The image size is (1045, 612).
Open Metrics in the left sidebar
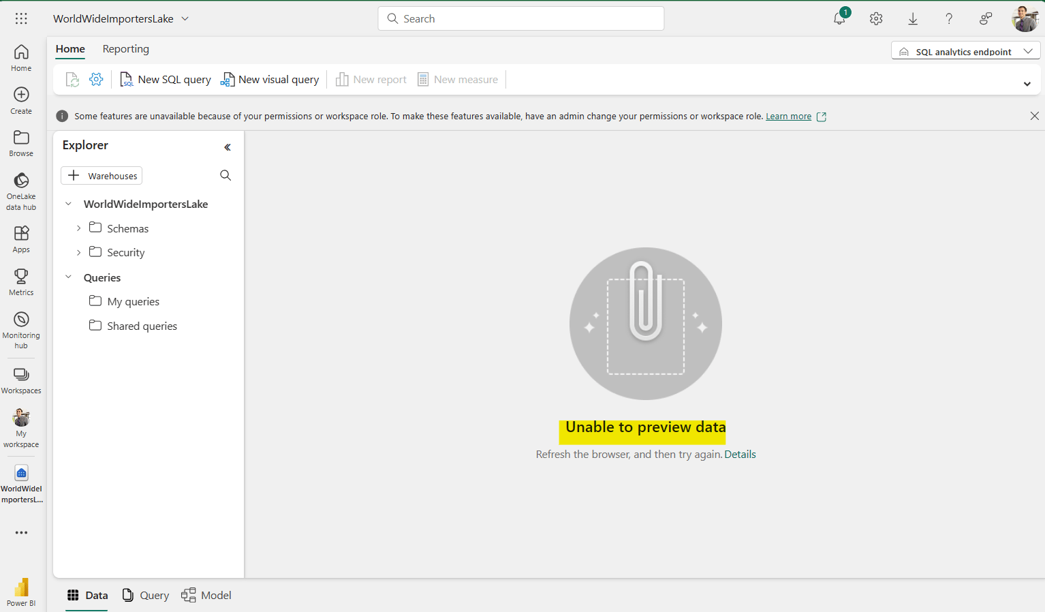coord(21,282)
